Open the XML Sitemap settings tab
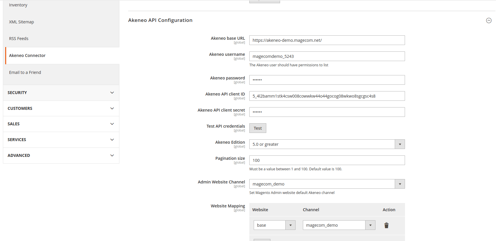This screenshot has width=496, height=241. pos(21,22)
